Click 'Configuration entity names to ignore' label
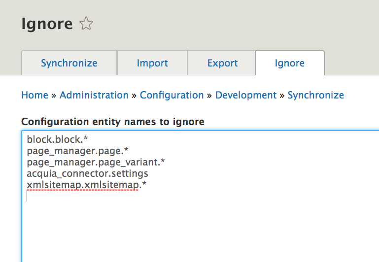 click(x=113, y=122)
